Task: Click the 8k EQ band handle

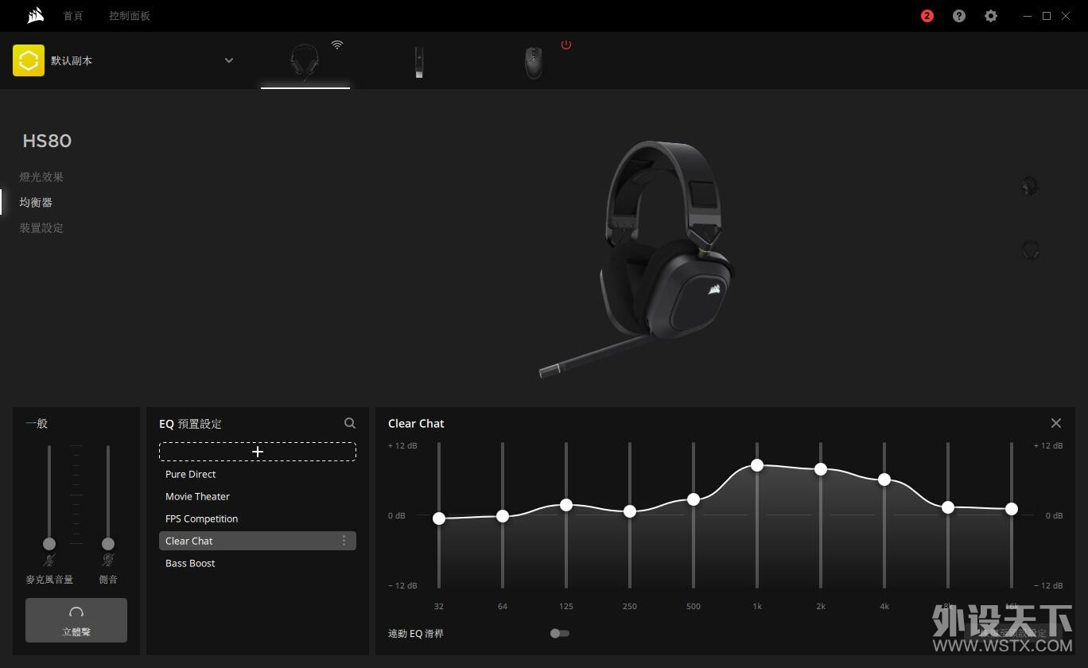Action: [x=948, y=507]
